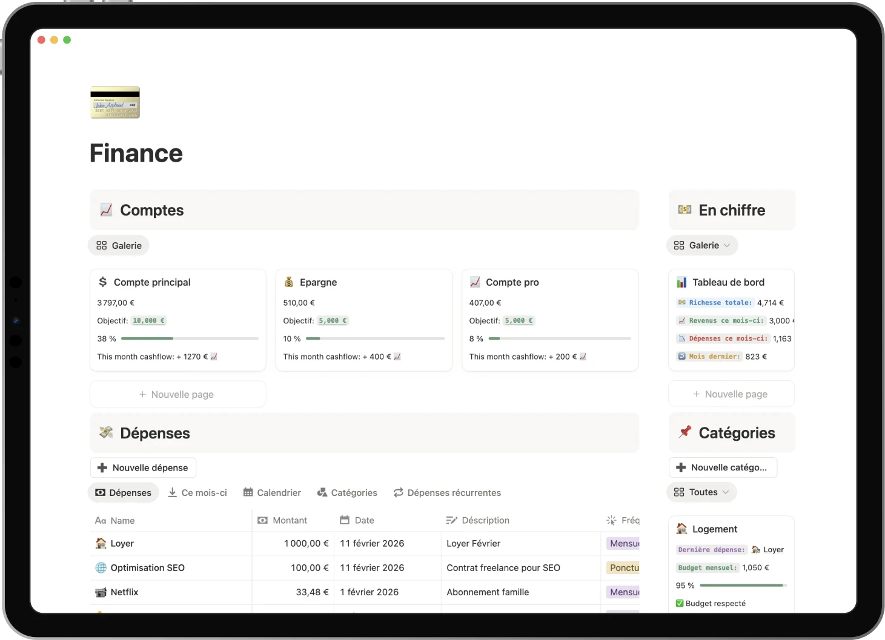Screen dimensions: 885x640
Task: Open the Ce mois-ci view tab
Action: click(x=197, y=492)
